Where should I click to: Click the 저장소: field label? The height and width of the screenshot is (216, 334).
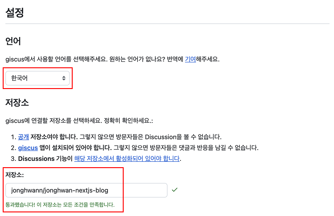click(x=14, y=174)
